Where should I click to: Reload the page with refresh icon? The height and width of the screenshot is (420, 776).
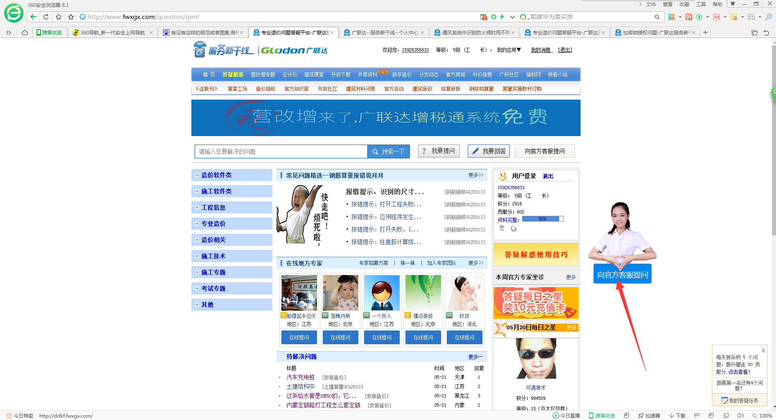point(46,17)
